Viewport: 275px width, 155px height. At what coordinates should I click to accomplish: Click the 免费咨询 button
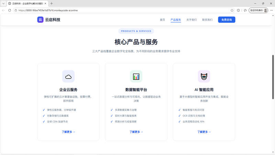(x=227, y=20)
